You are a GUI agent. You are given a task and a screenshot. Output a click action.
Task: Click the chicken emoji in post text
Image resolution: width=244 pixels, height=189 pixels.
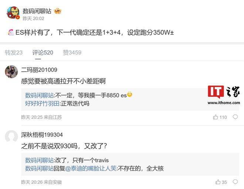click(11, 32)
